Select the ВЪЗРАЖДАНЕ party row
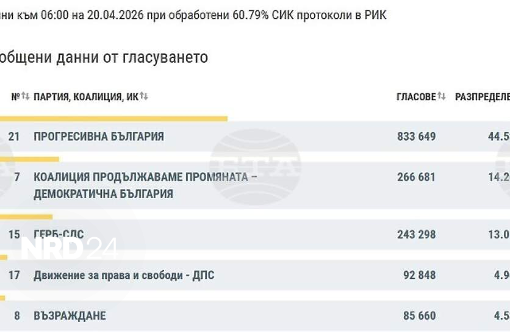Viewport: 510px width, 333px height. [70, 316]
